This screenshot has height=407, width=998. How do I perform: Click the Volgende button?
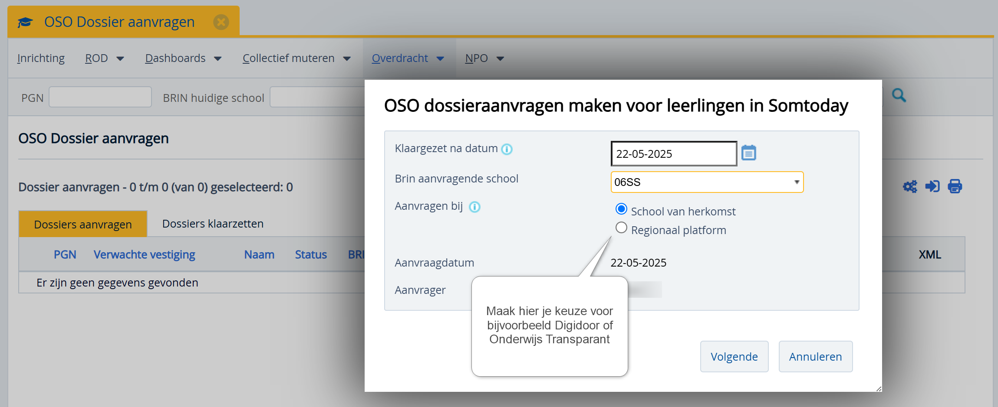tap(734, 357)
